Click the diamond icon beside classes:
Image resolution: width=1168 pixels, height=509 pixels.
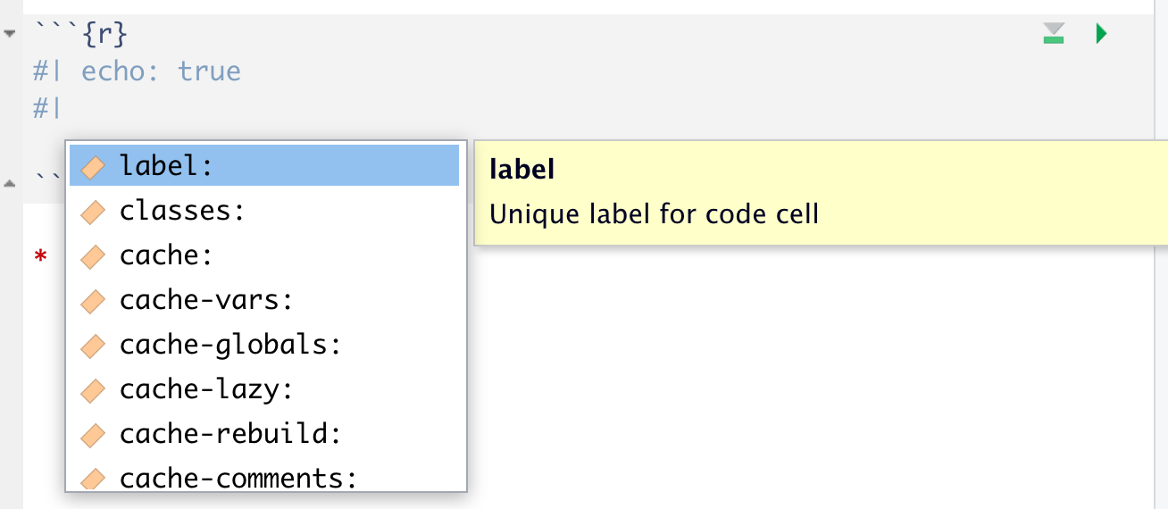coord(93,212)
